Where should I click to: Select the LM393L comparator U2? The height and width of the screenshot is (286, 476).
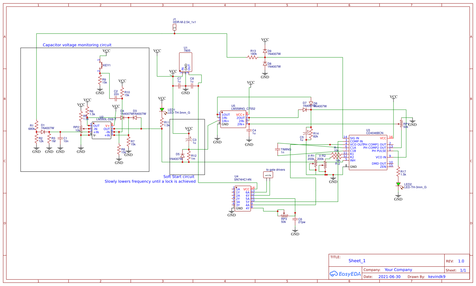(102, 130)
